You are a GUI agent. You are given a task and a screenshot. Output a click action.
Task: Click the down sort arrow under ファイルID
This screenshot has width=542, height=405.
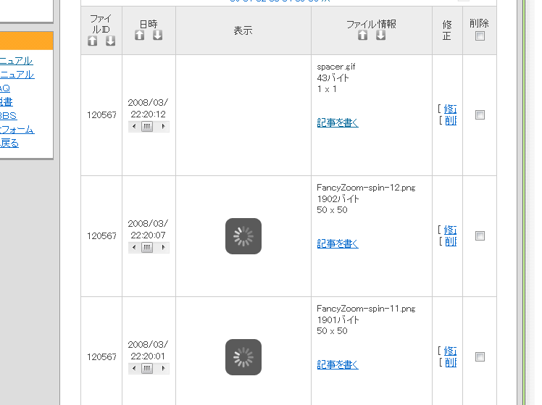point(110,41)
